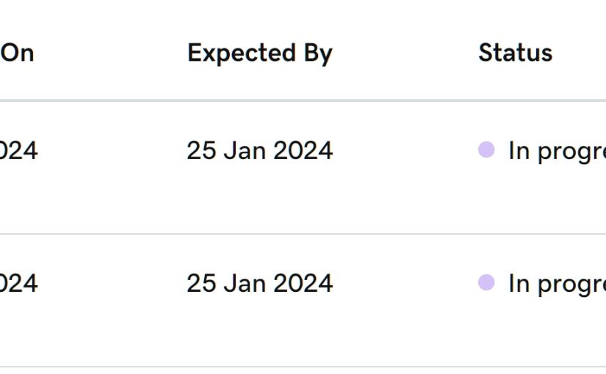Image resolution: width=606 pixels, height=374 pixels.
Task: Click blank area between second row's date and status dot
Action: pos(404,283)
